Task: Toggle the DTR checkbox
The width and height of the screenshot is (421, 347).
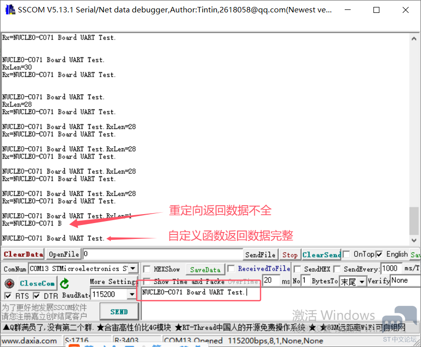Action: (x=37, y=296)
